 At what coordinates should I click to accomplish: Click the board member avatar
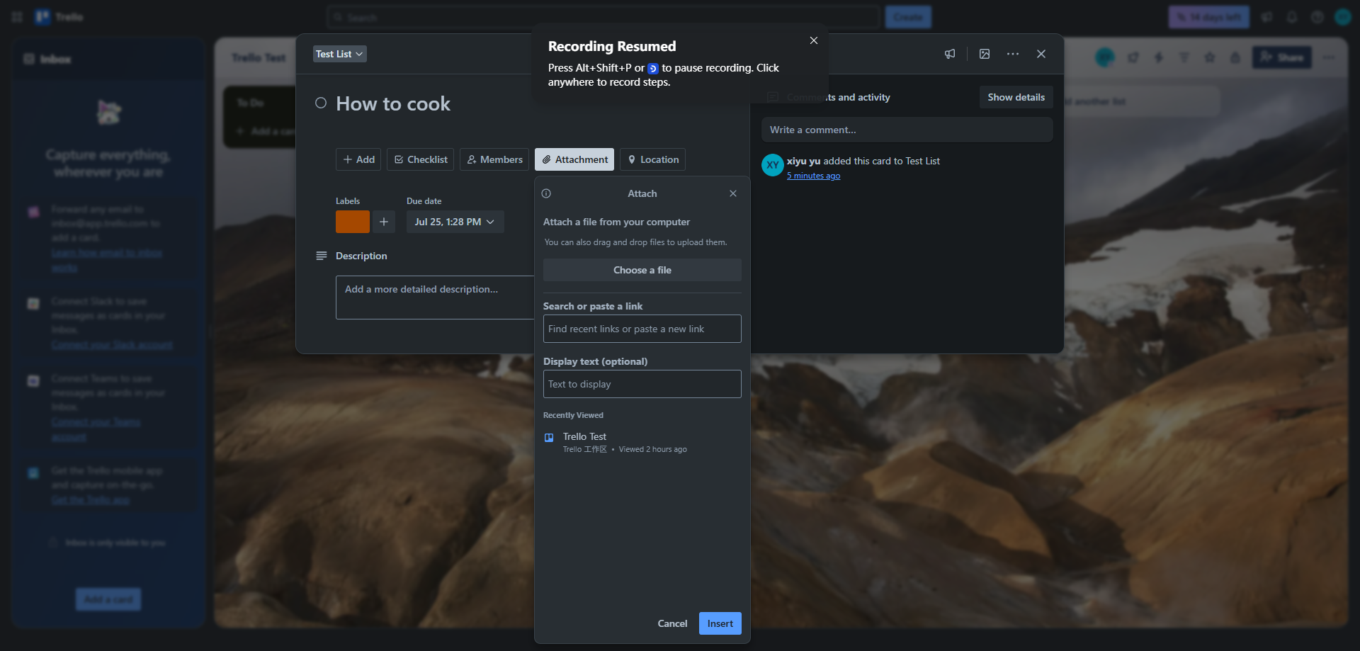[1105, 57]
